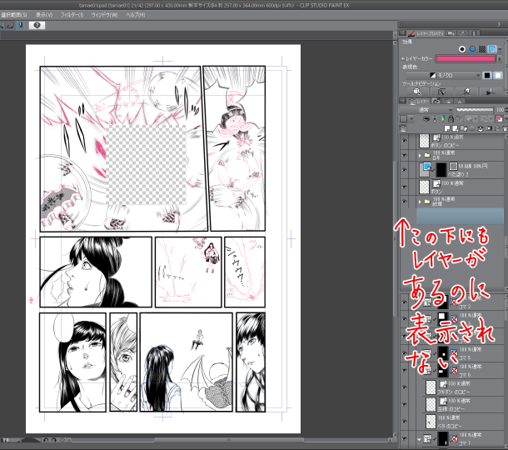Screen dimensions: 508x450
Task: Click the white drawing color swatch button
Action: (x=498, y=75)
